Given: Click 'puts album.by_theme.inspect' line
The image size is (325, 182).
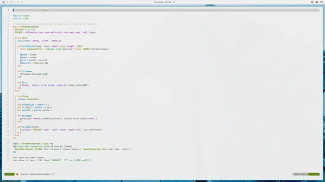Looking at the screenshot, I should [x=28, y=157].
